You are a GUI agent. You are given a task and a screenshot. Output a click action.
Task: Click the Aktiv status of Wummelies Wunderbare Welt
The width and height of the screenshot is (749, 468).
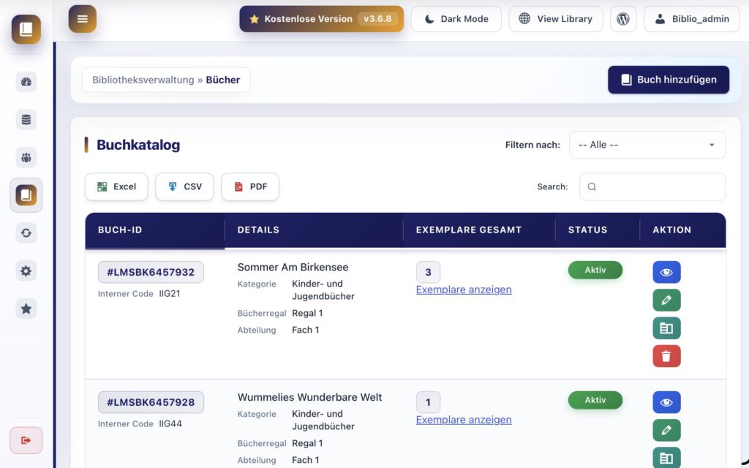[595, 400]
